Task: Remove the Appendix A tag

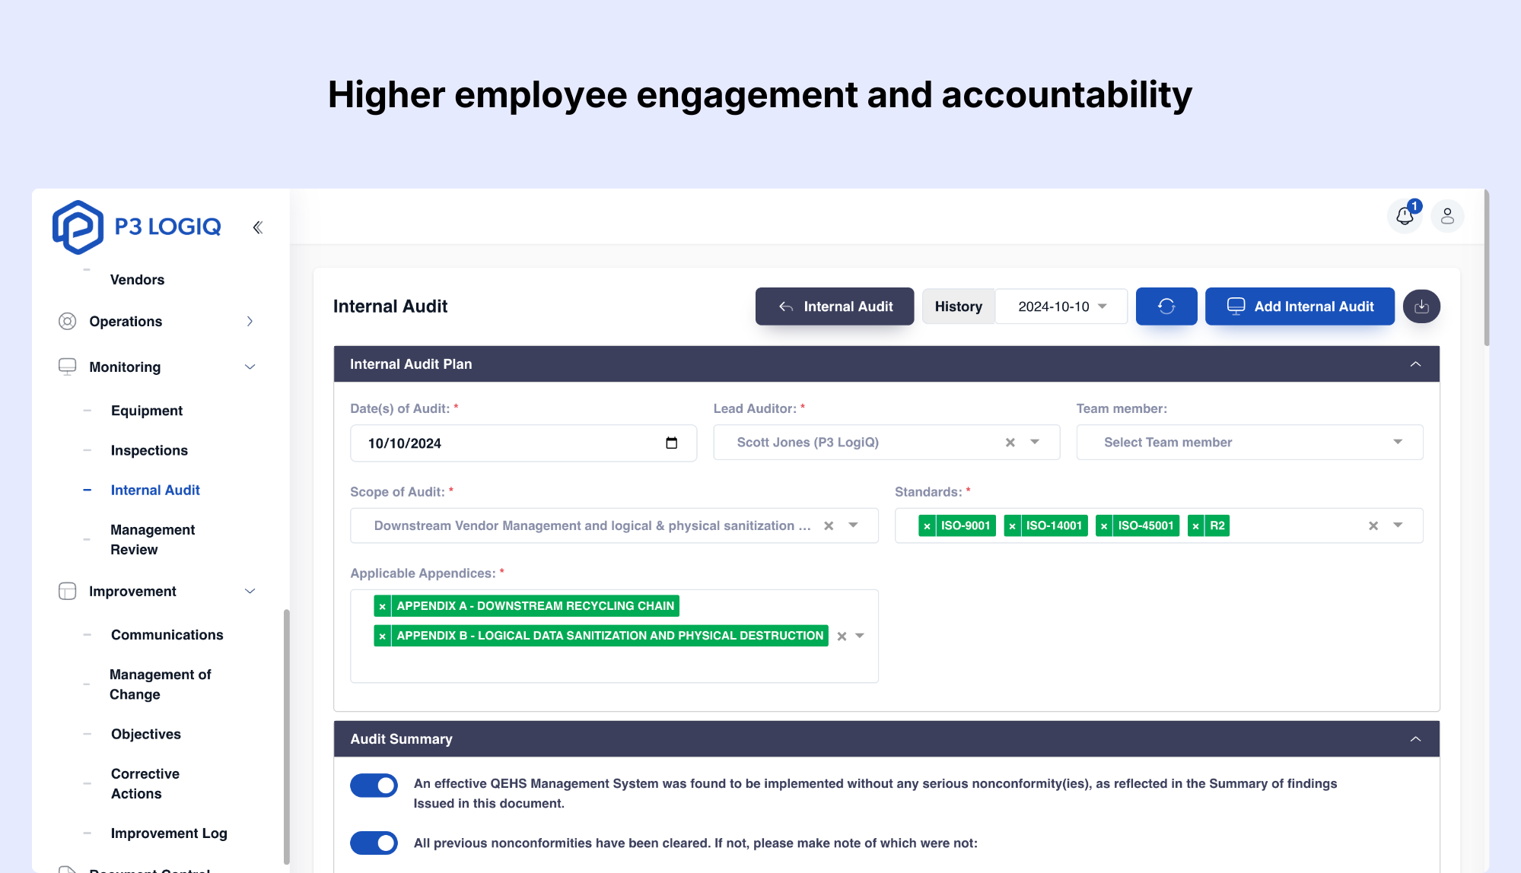Action: click(x=383, y=606)
